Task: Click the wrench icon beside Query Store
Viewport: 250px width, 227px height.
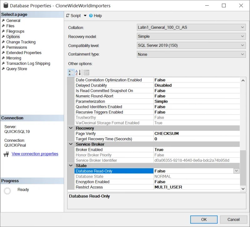Action: [3, 69]
